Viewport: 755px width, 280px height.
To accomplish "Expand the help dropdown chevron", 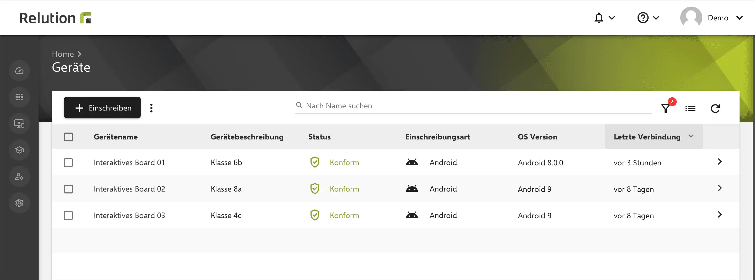I will pyautogui.click(x=656, y=18).
